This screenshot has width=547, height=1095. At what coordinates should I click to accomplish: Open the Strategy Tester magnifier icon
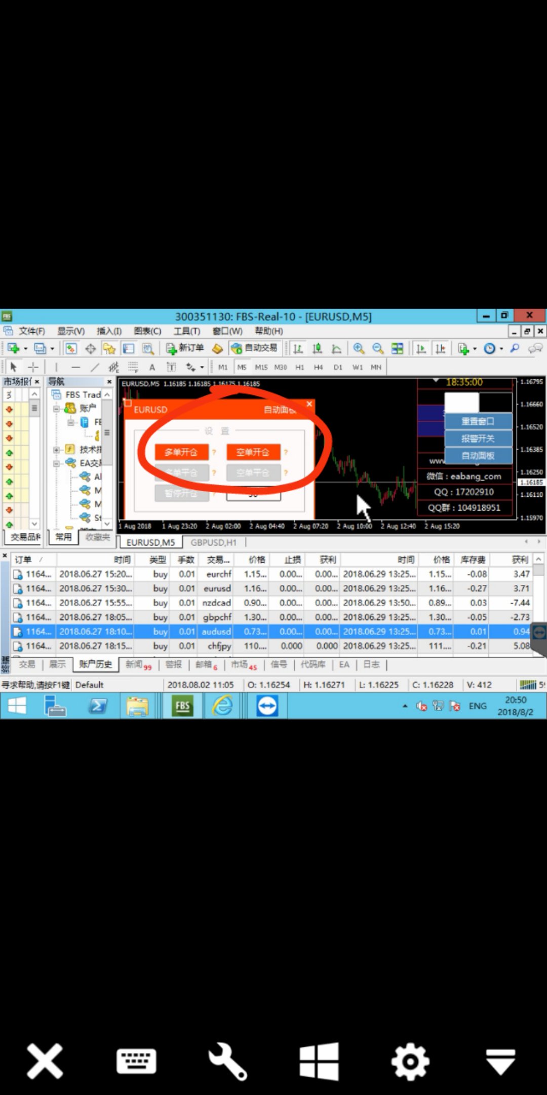[x=147, y=348]
